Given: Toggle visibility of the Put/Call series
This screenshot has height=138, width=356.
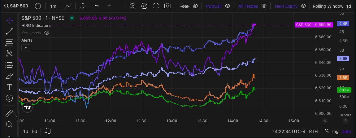Looking at the screenshot, I should point(228,6).
